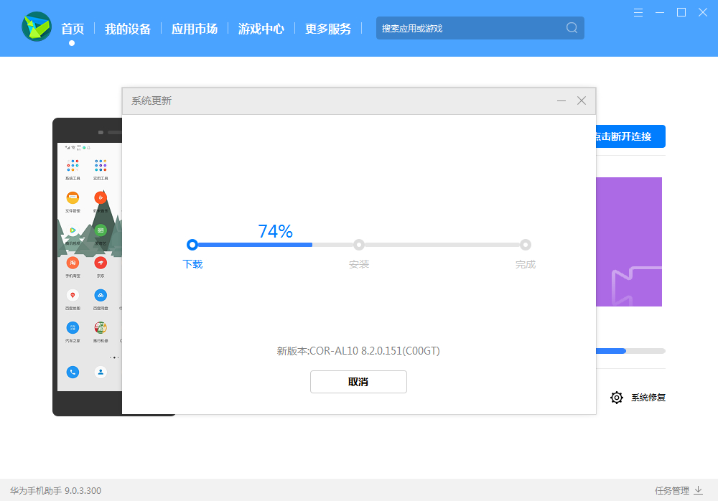Viewport: 718px width, 501px height.
Task: Maximize the main HiSuite window
Action: coord(681,13)
